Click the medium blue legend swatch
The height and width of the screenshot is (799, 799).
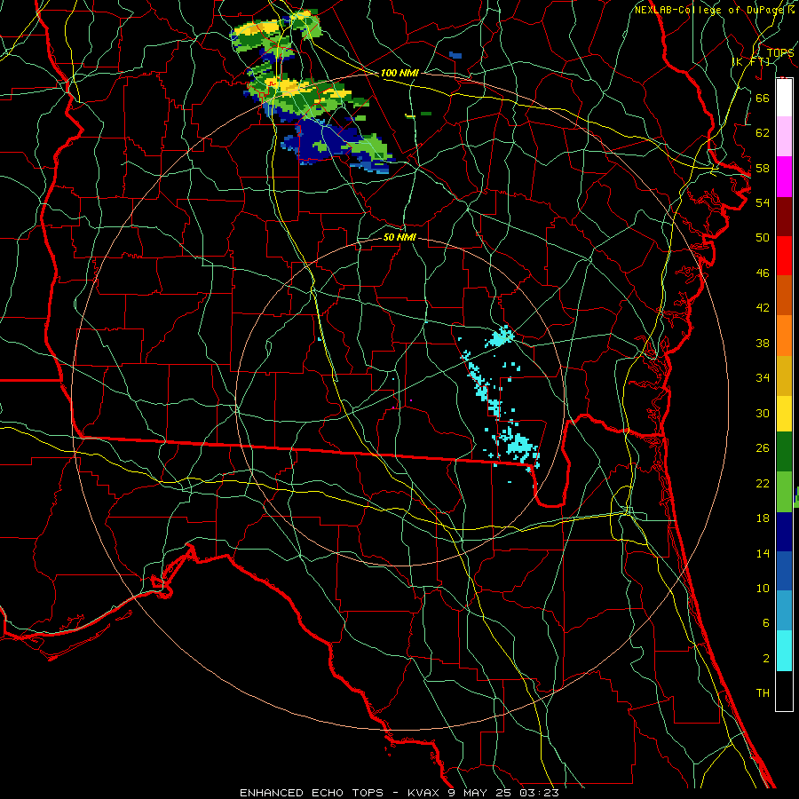[x=784, y=571]
